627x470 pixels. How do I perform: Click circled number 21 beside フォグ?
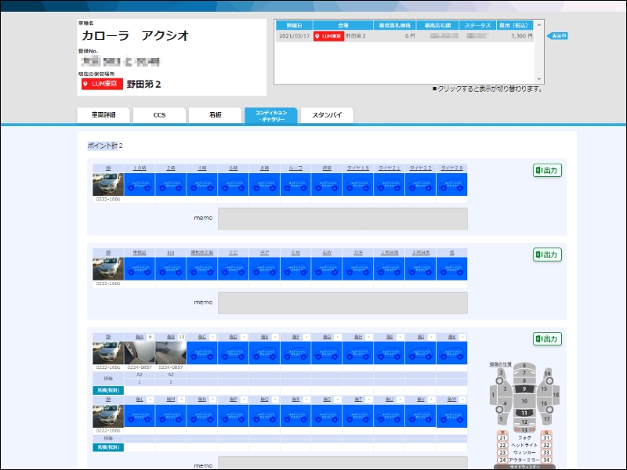point(502,438)
